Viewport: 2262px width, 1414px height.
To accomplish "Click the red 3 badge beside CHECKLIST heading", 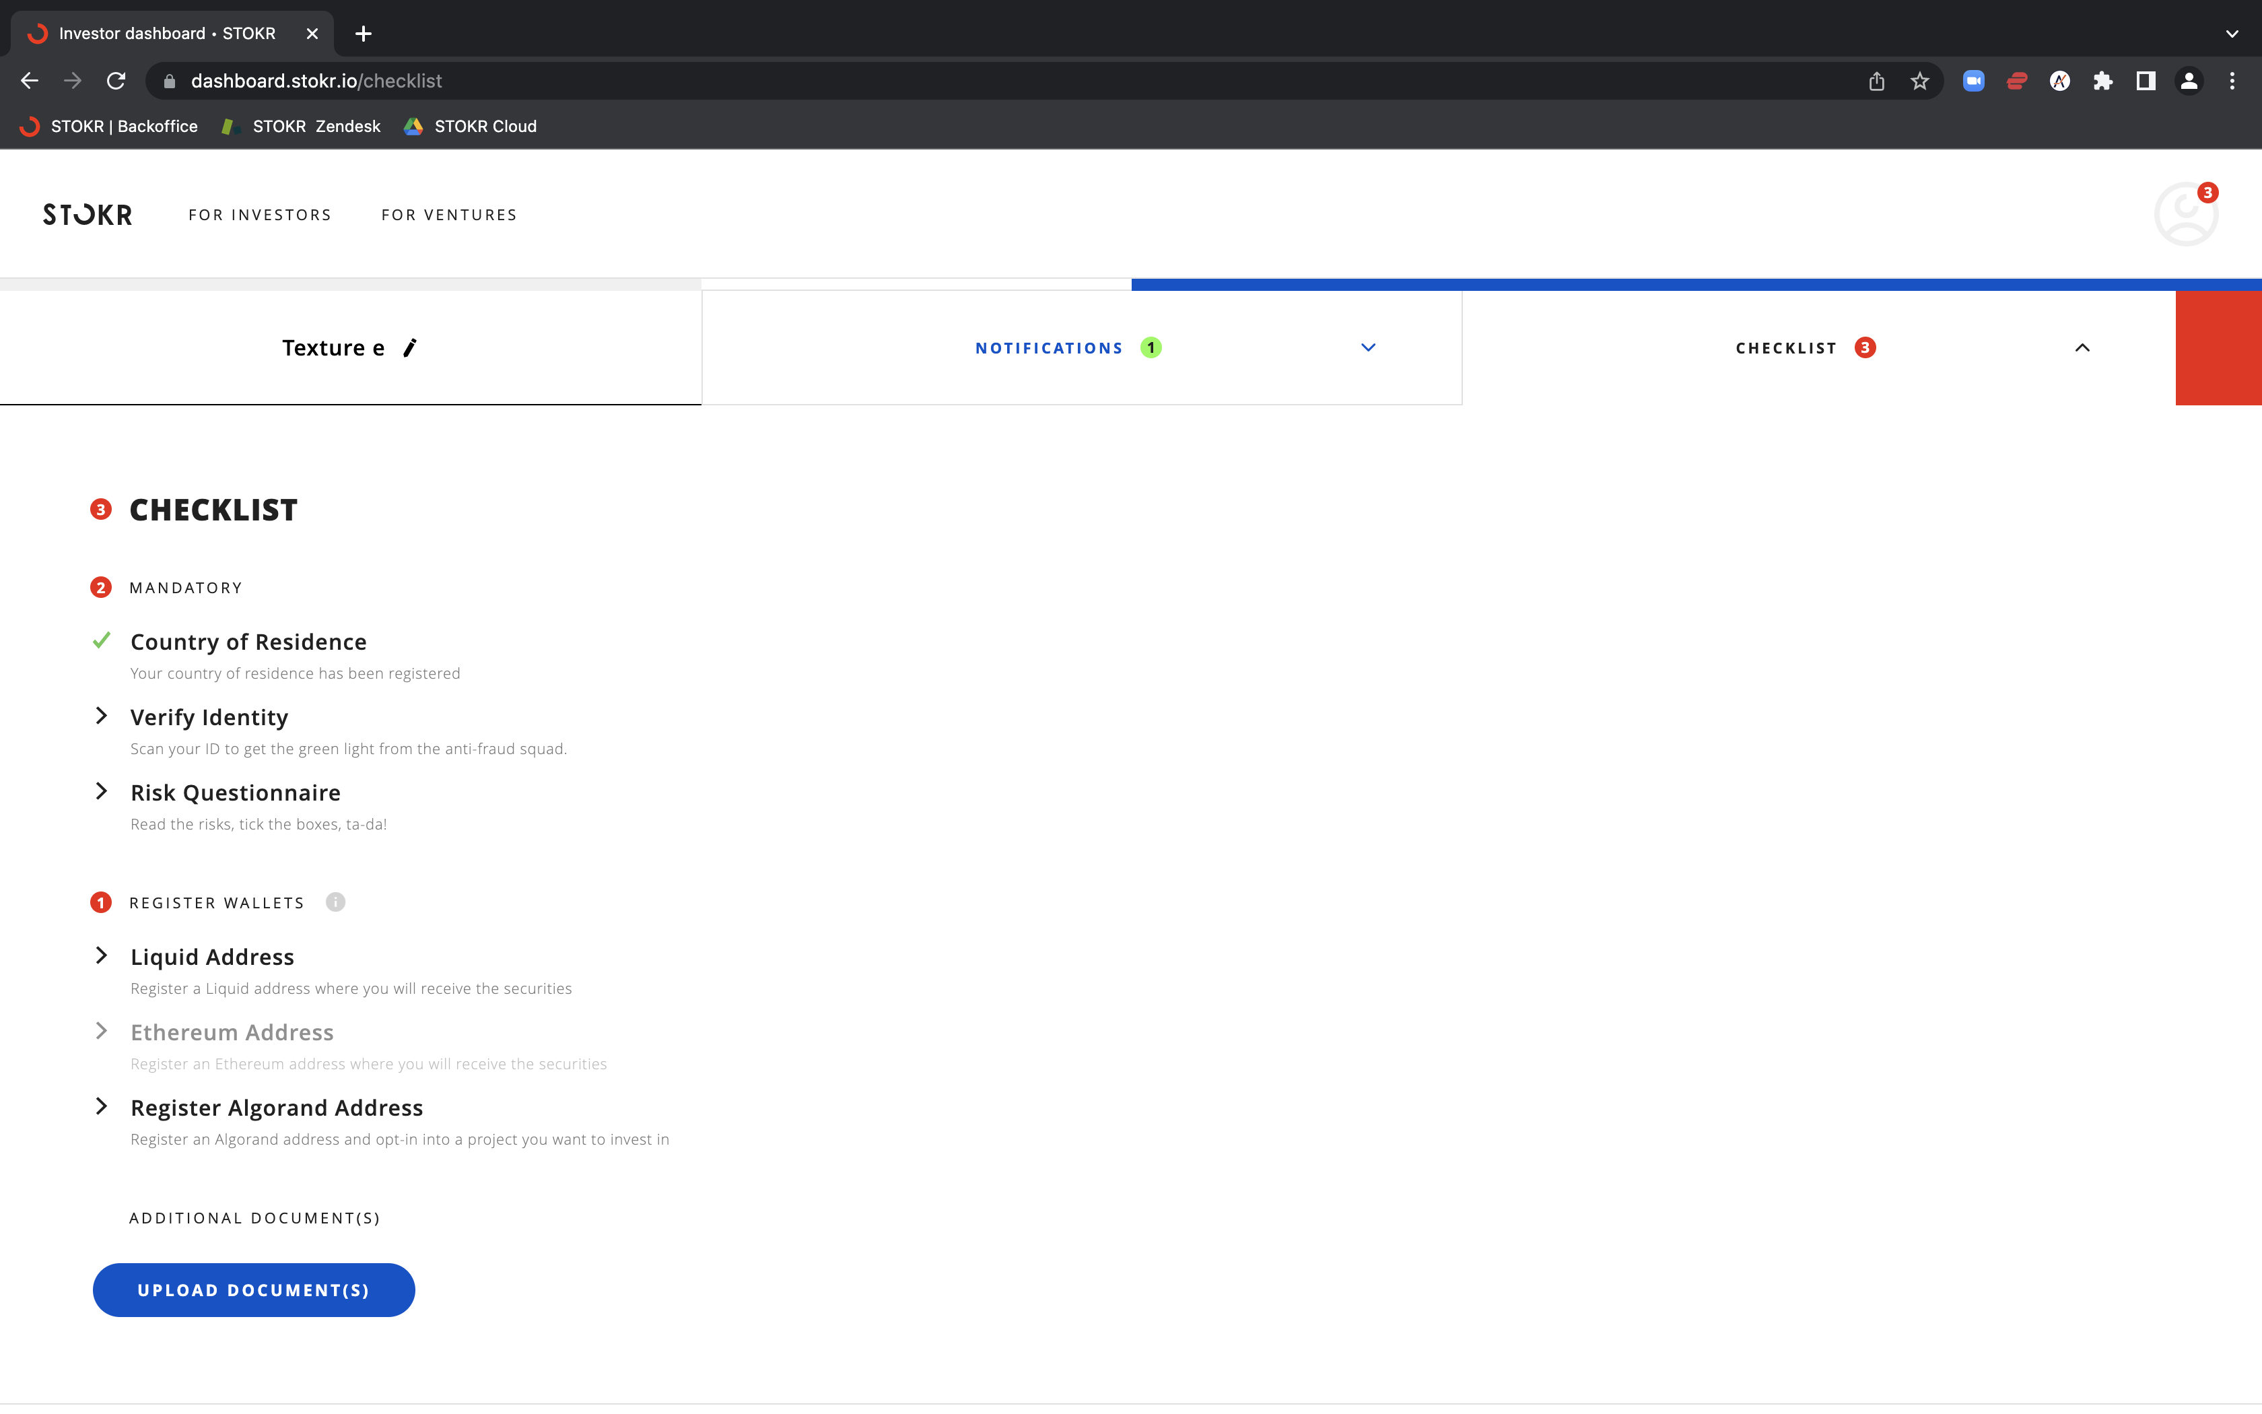I will click(x=101, y=510).
